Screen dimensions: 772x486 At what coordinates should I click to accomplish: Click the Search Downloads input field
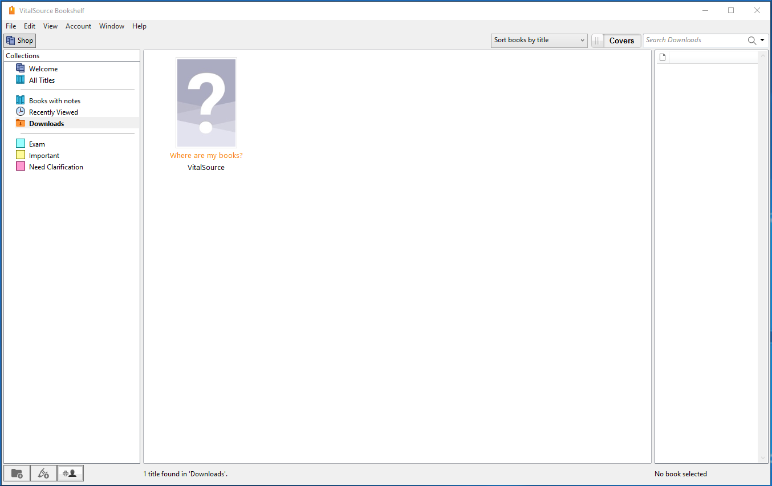693,40
